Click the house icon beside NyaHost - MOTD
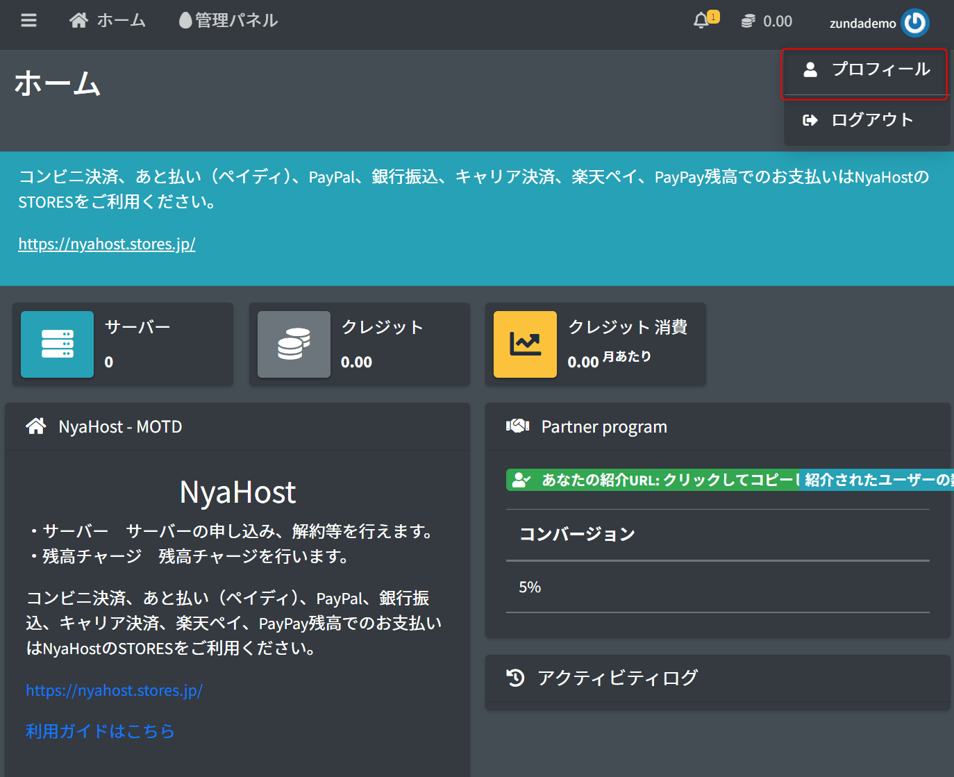 tap(36, 426)
